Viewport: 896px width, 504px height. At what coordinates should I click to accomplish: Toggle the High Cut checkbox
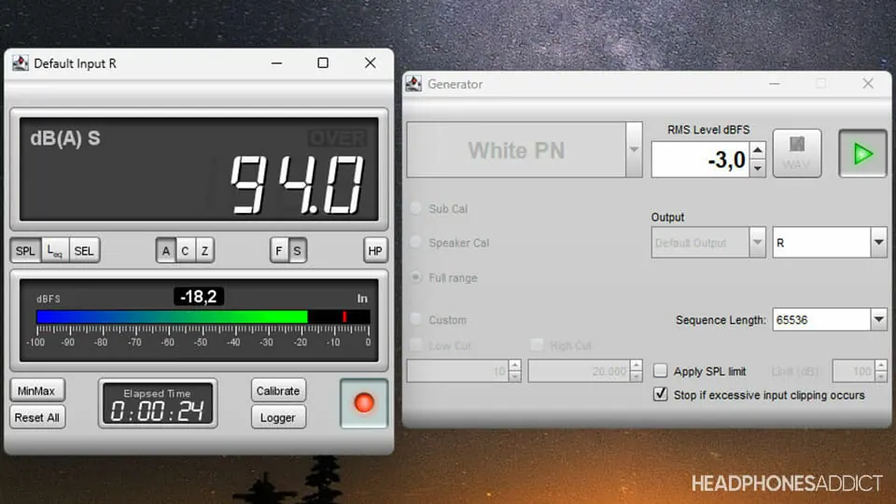(537, 345)
